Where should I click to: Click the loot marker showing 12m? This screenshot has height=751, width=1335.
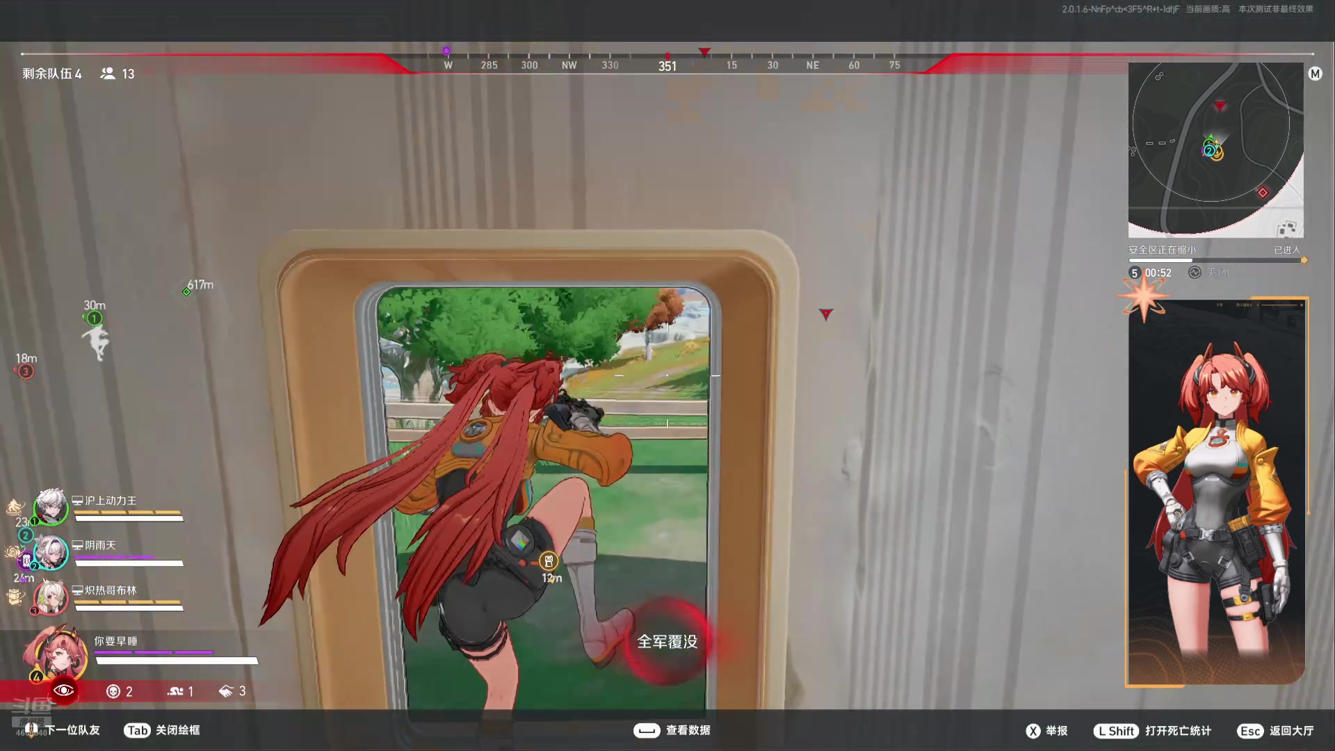(x=549, y=561)
